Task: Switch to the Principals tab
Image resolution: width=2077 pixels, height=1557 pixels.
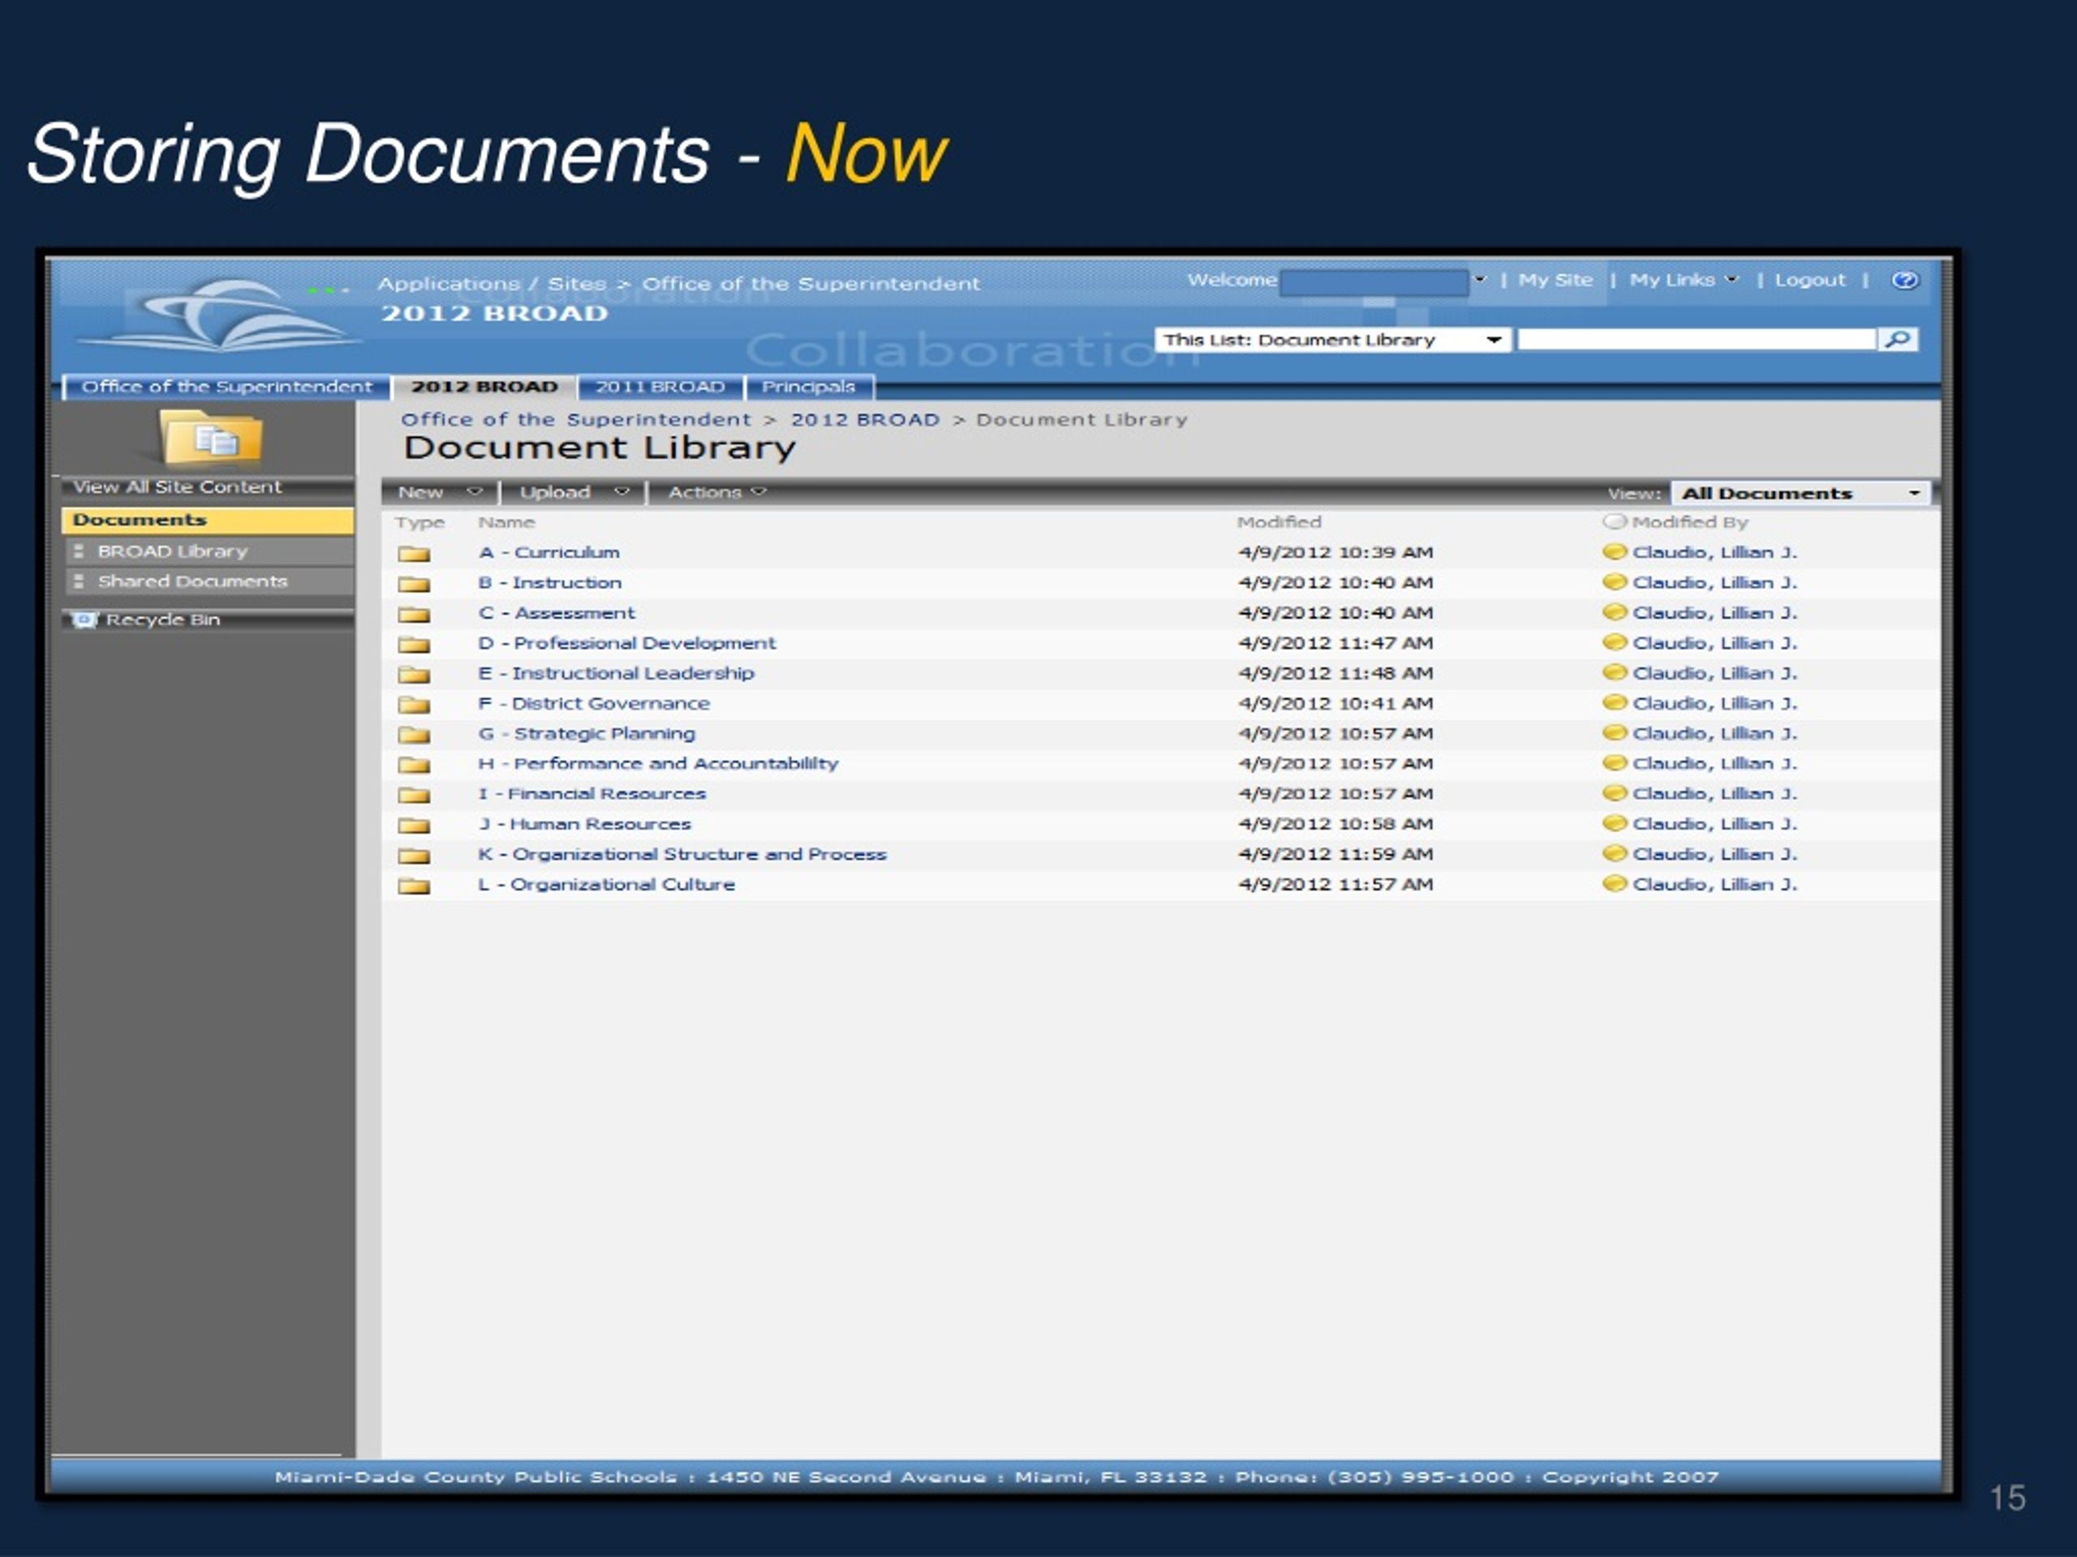Action: (808, 387)
